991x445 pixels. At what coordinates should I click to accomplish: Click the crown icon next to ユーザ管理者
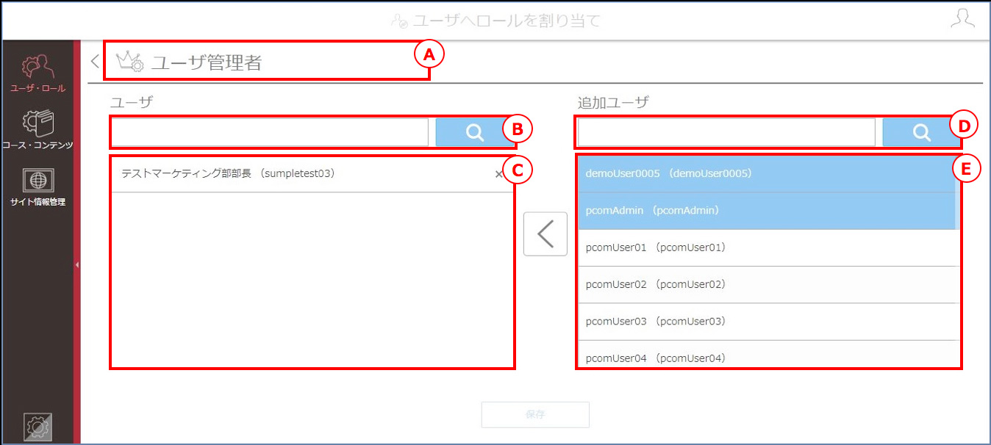click(130, 62)
